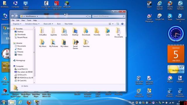Open the Contacts folder
Viewport: 187px width, 105px height.
pos(64,32)
